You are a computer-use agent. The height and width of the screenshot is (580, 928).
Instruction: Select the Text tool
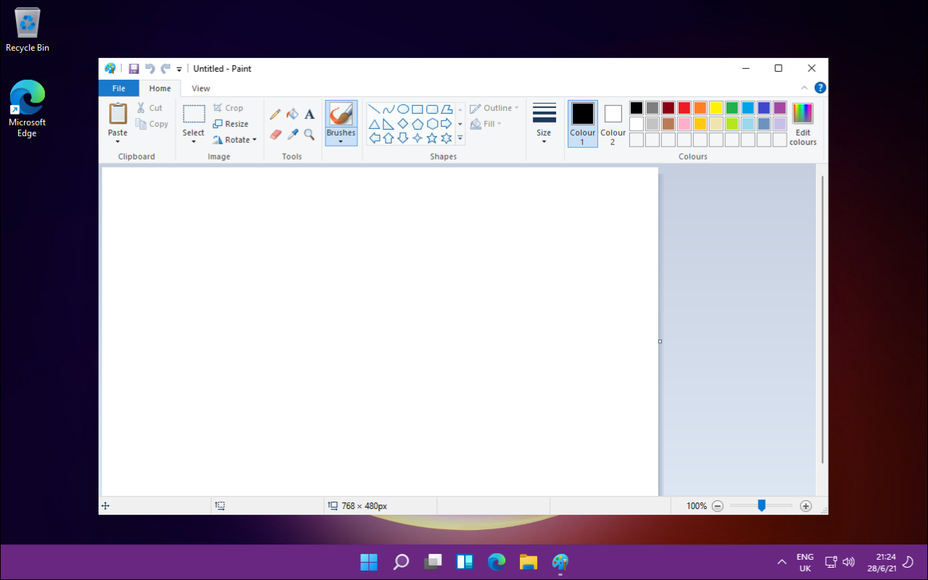pos(310,114)
